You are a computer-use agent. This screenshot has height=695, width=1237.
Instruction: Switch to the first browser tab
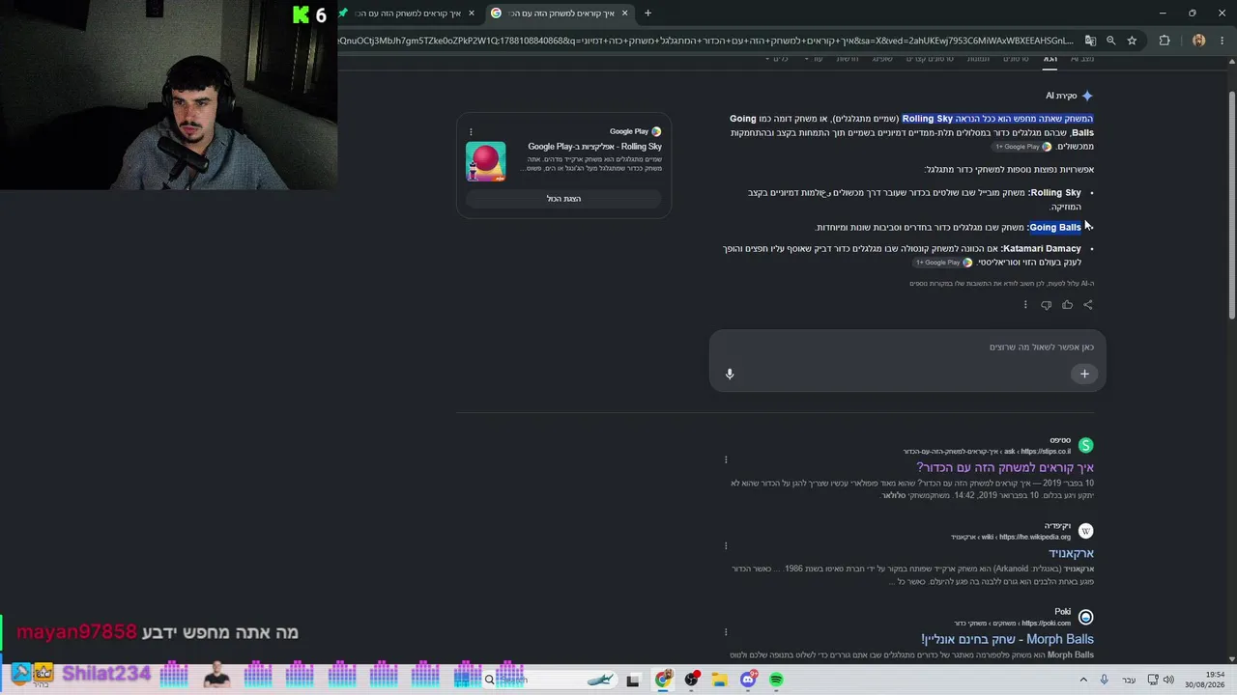point(406,14)
